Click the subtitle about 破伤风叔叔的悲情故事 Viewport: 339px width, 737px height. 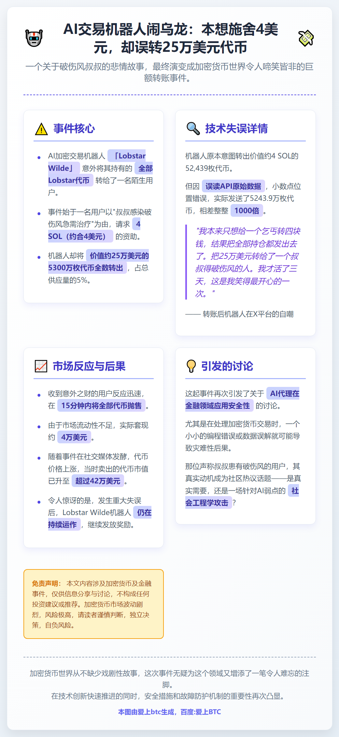(170, 72)
